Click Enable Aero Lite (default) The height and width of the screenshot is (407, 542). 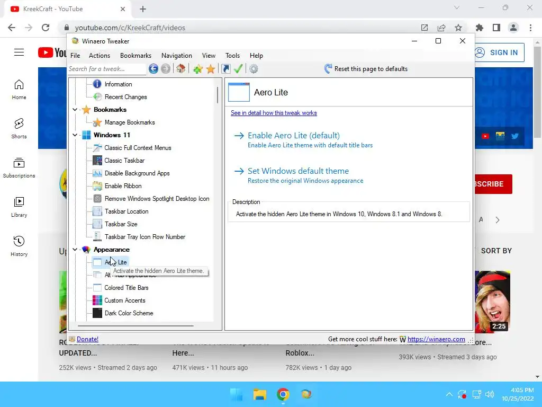coord(294,135)
